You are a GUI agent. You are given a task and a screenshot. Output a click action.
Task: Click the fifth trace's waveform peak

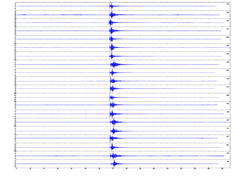click(x=112, y=39)
